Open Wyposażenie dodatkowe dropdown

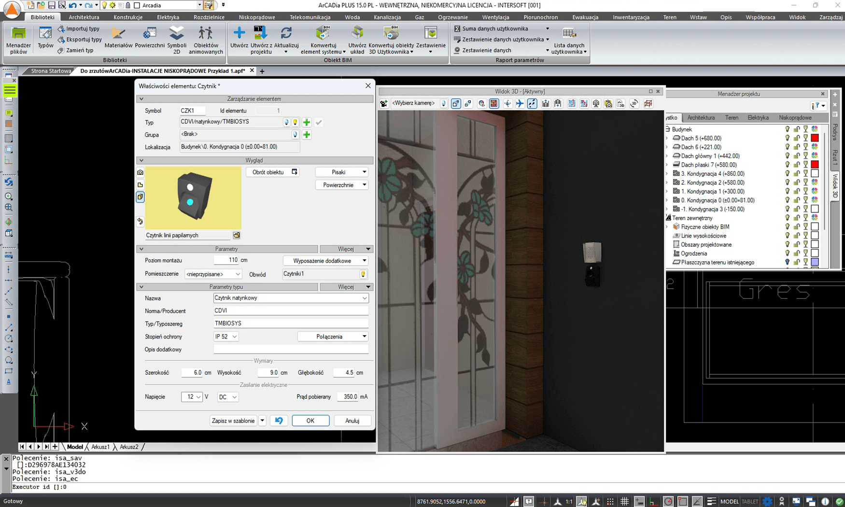click(326, 261)
